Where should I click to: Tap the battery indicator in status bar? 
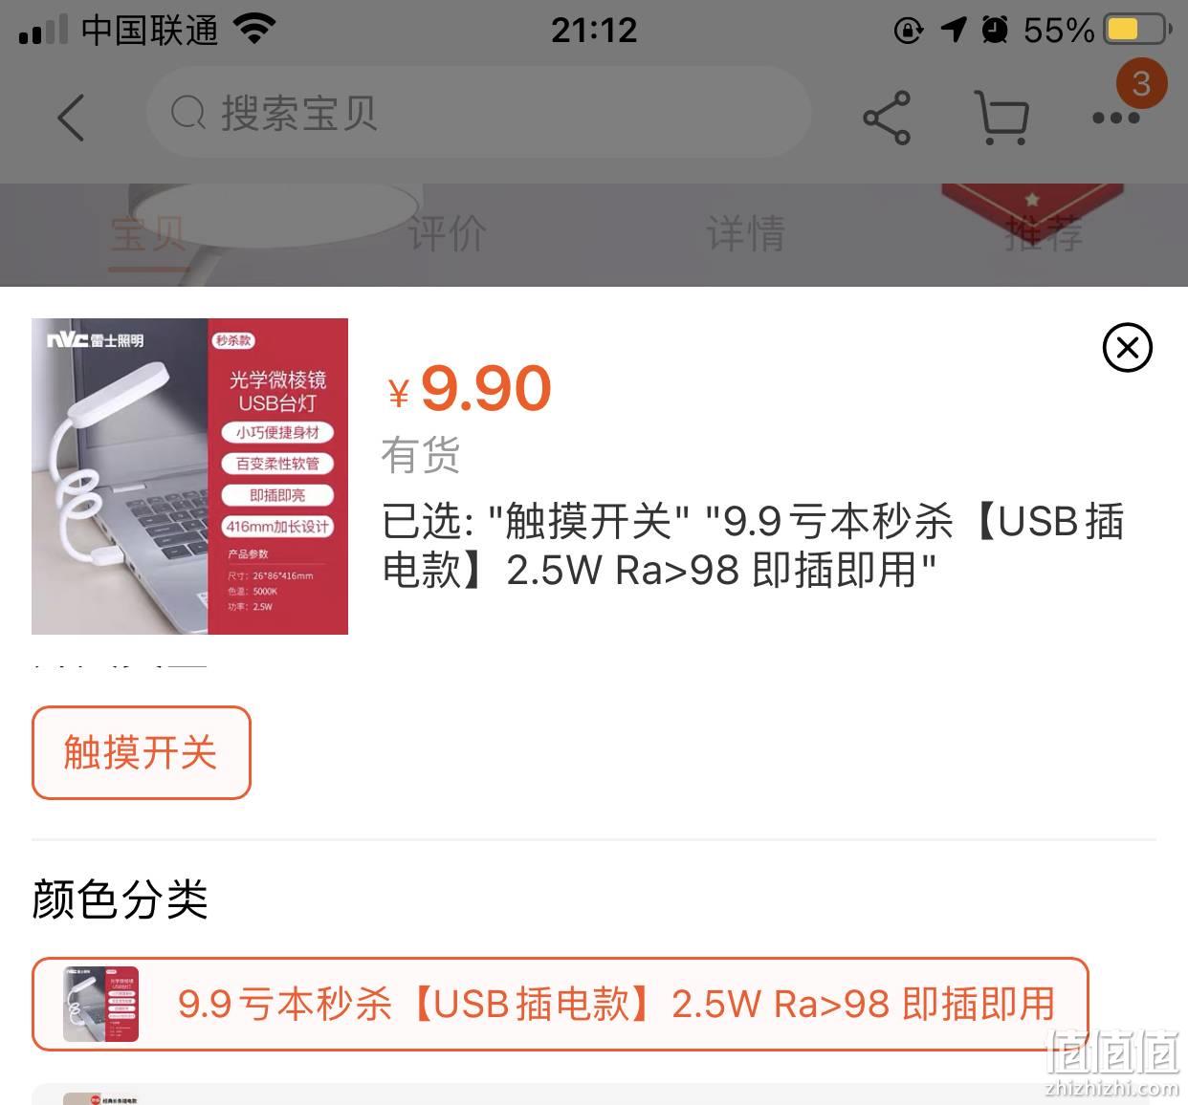point(1136,30)
